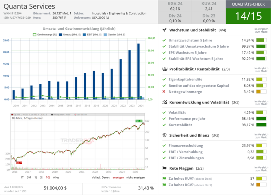Click the sector text Industrials / Engineering & Construction
271x195 pixels.
119,13
